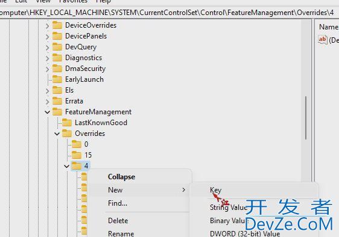The width and height of the screenshot is (339, 237).
Task: Click the Els folder icon
Action: [x=57, y=90]
